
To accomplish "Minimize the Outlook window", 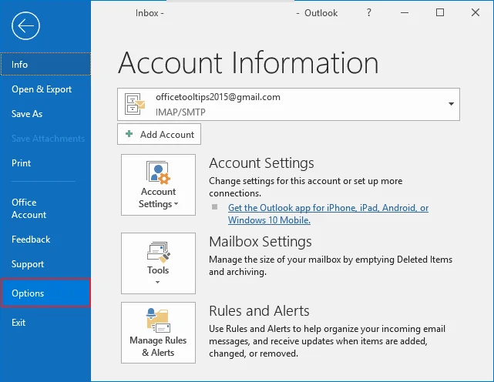I will pyautogui.click(x=405, y=12).
